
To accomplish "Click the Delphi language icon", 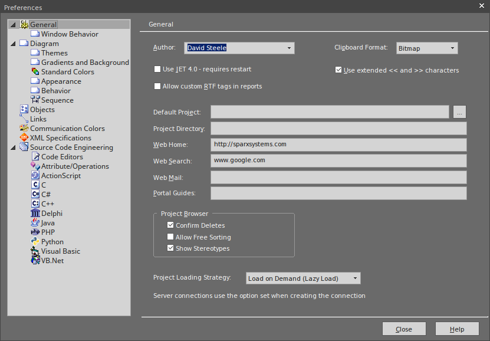I will 35,214.
